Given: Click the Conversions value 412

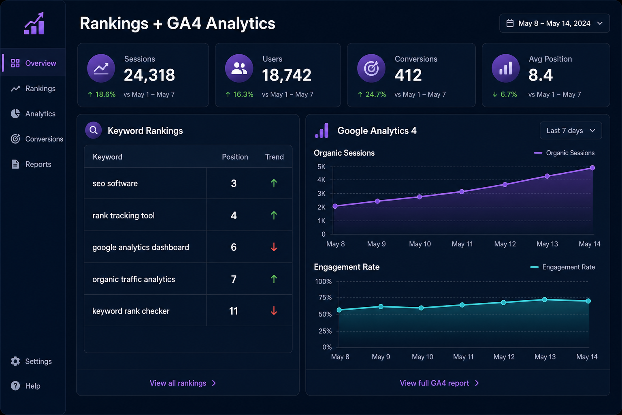Looking at the screenshot, I should coord(408,75).
